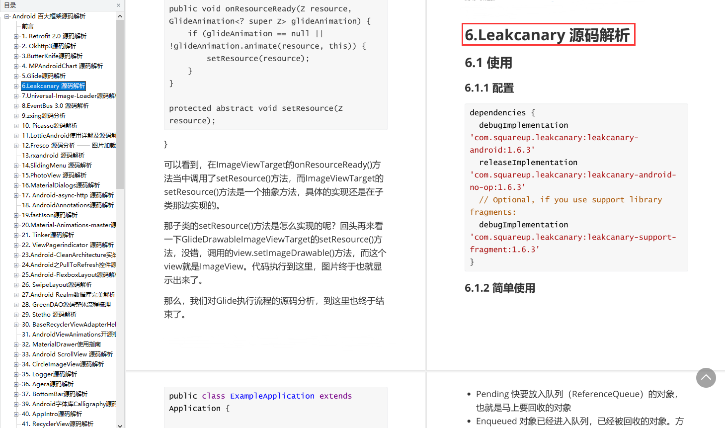This screenshot has width=725, height=428.
Task: Open 30. BaseRecyclerViewAdapterHelper entry
Action: [69, 325]
